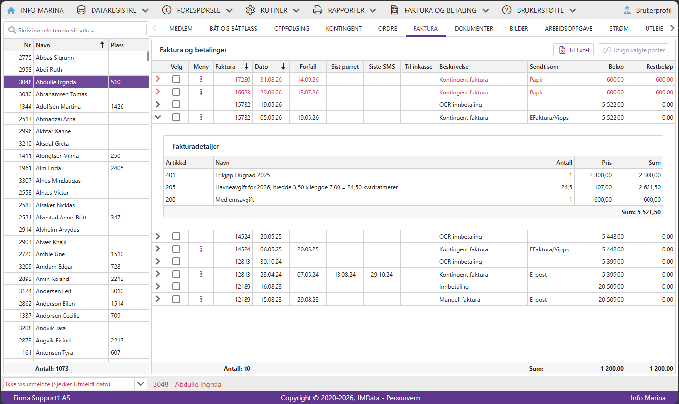
Task: Open the three-dot menu for invoice 16623
Action: tap(201, 92)
